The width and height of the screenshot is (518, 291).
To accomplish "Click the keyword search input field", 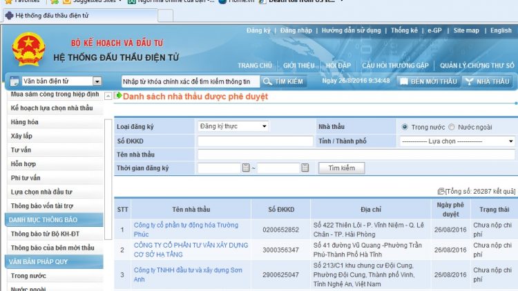I will (x=191, y=81).
